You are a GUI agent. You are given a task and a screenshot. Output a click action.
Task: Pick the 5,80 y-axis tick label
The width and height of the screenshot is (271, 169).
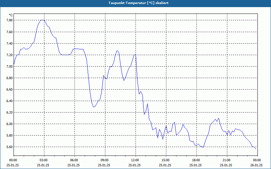click(x=9, y=136)
